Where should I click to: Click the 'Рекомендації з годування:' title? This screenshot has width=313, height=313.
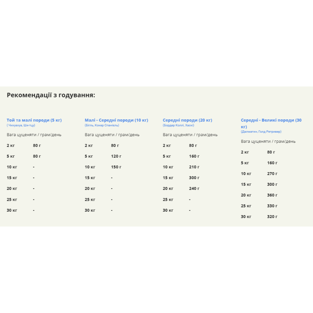[51, 95]
